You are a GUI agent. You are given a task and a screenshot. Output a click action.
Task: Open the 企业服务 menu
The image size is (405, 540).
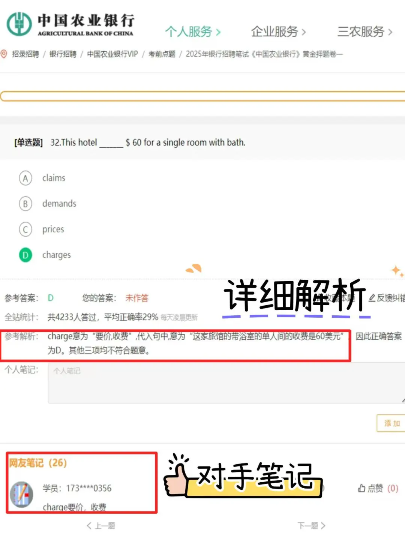click(279, 32)
